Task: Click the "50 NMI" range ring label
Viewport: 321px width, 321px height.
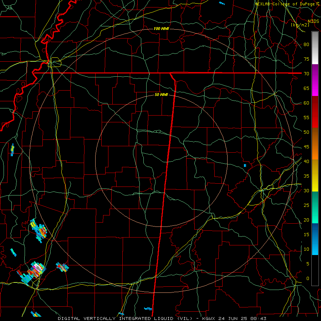Action: pyautogui.click(x=161, y=95)
